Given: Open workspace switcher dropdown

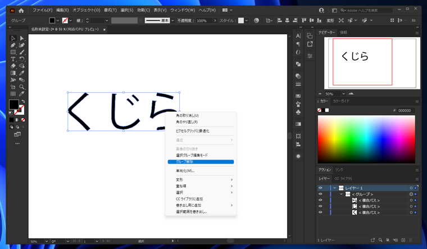Looking at the screenshot, I should (228, 10).
